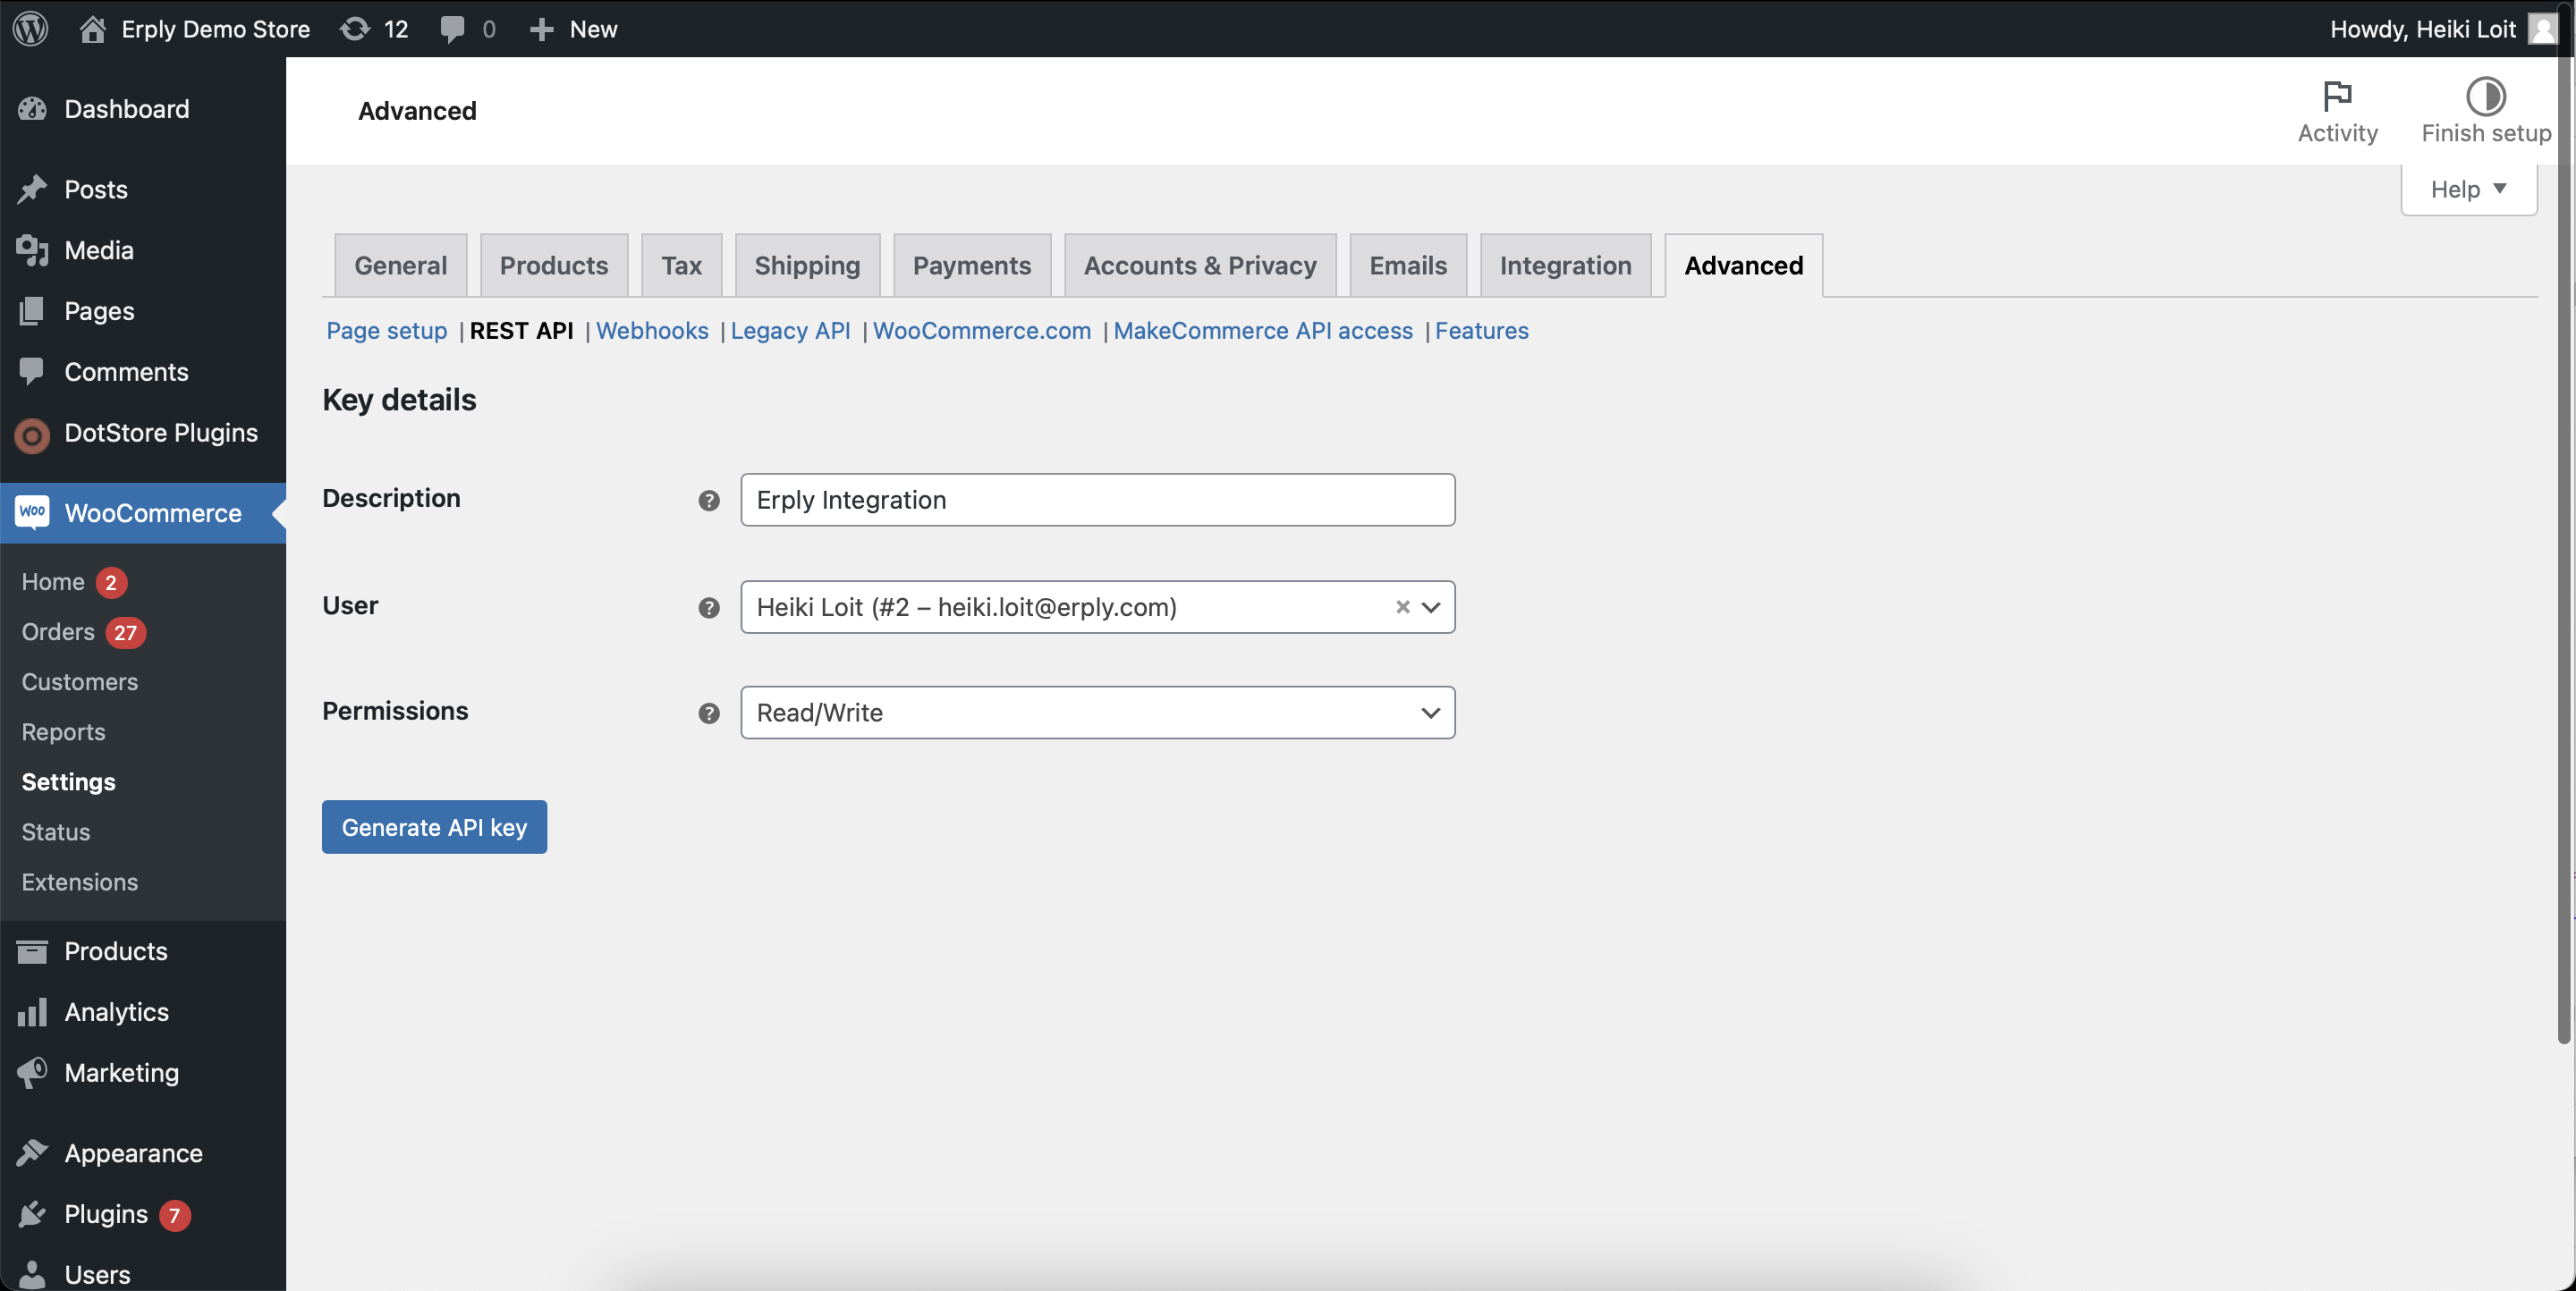
Task: Open the Status submenu item
Action: (x=56, y=831)
